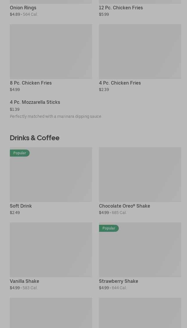Click the 8 Pc. Chicken Fries image
Viewport: 187px width, 328px height.
tap(51, 51)
